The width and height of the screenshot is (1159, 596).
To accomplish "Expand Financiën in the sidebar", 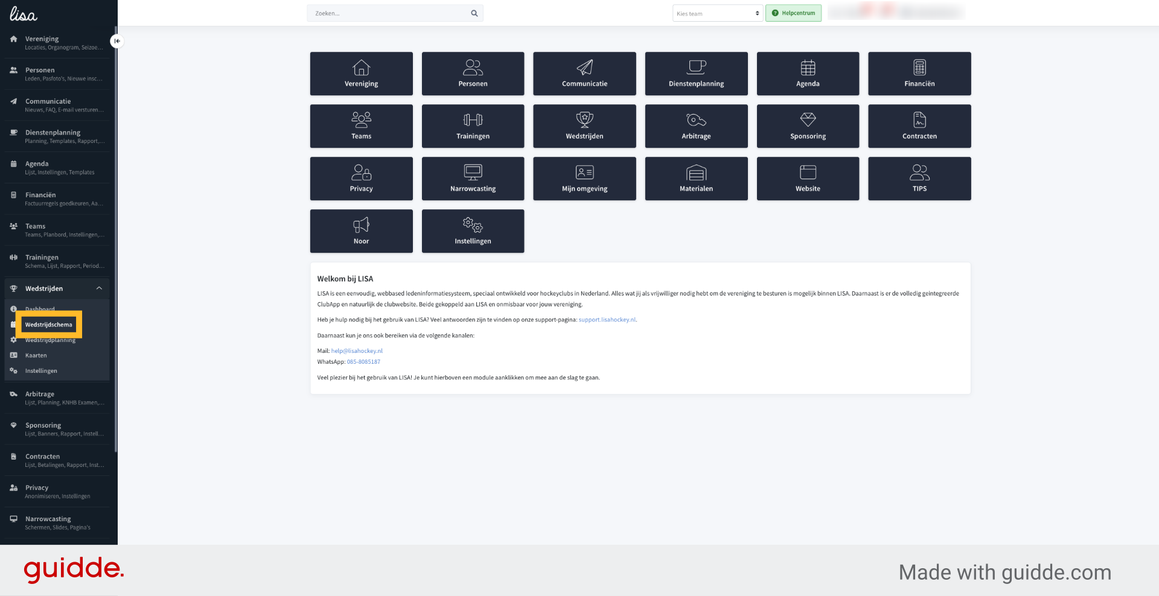I will click(x=57, y=199).
